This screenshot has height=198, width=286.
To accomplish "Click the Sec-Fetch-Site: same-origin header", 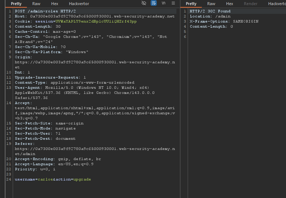I will (49, 123).
